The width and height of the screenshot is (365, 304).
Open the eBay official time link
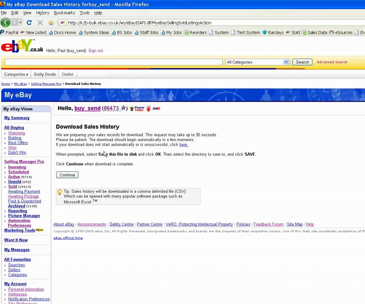[x=68, y=238]
